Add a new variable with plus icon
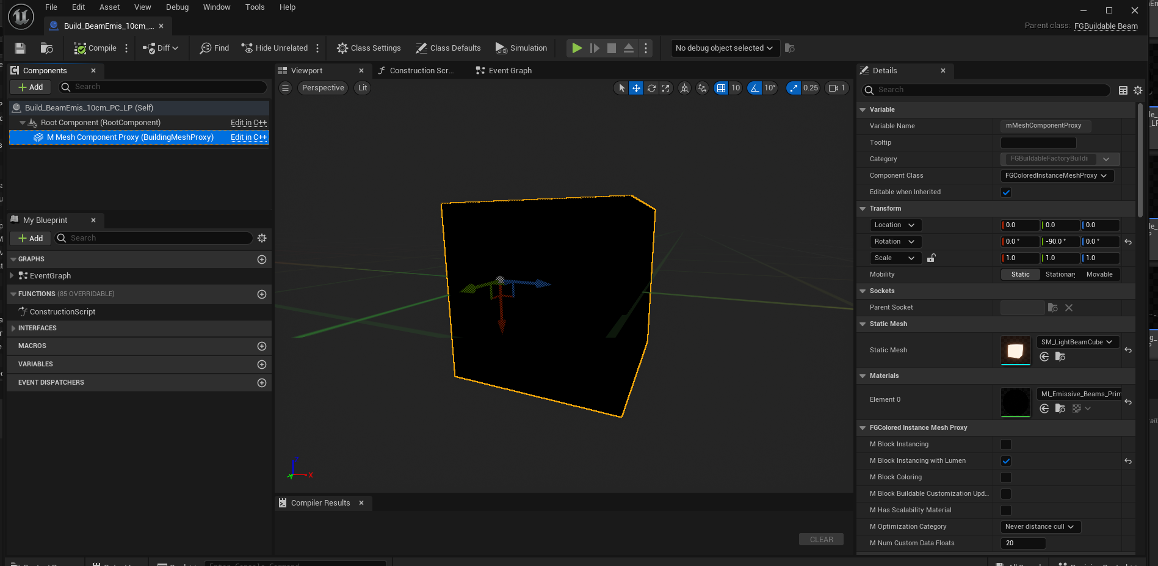This screenshot has height=566, width=1158. click(x=262, y=365)
